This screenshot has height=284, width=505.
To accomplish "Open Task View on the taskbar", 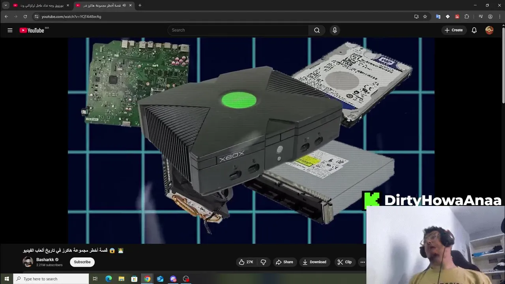I will (x=95, y=279).
